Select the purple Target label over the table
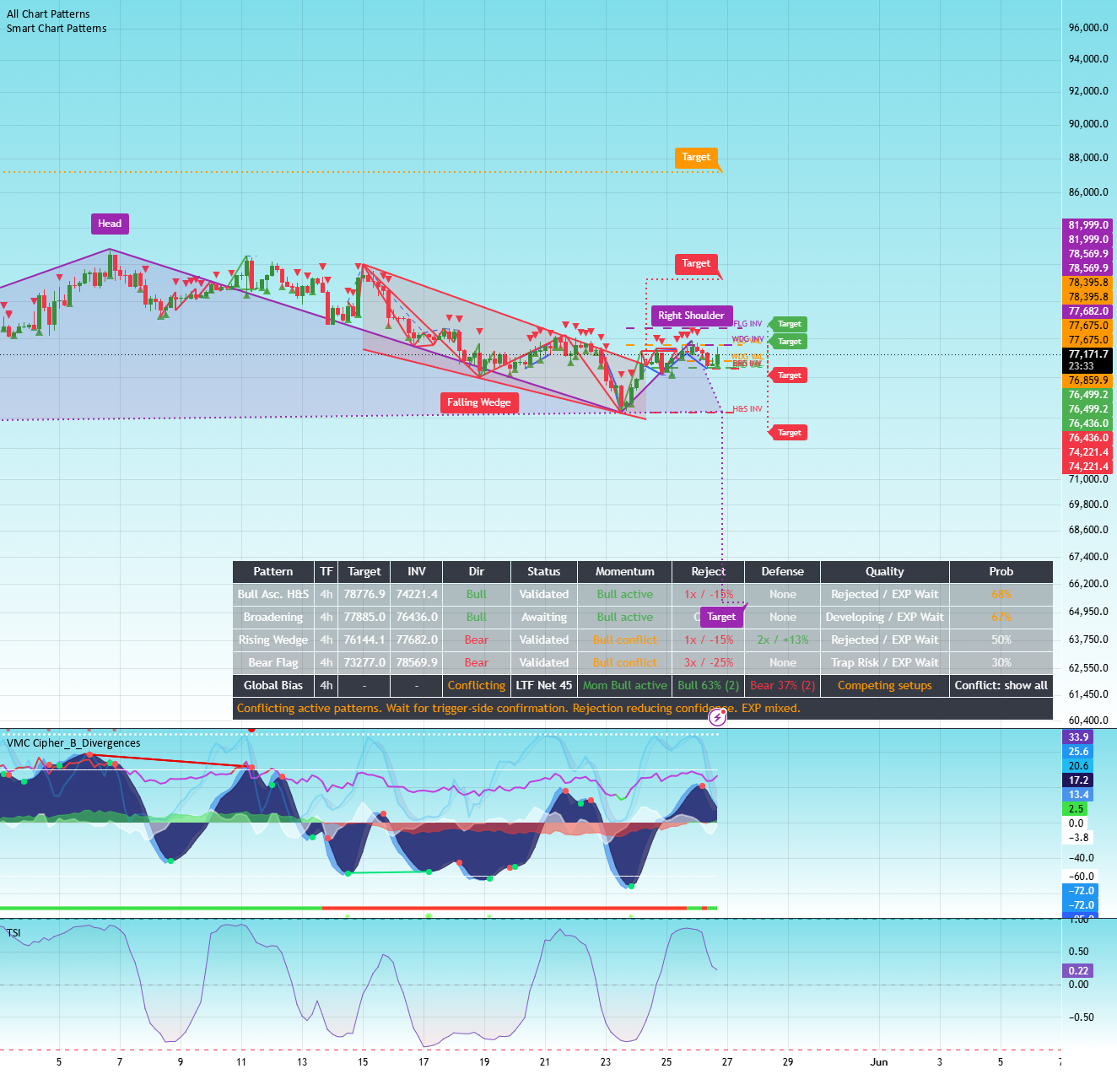This screenshot has height=1074, width=1117. point(721,617)
